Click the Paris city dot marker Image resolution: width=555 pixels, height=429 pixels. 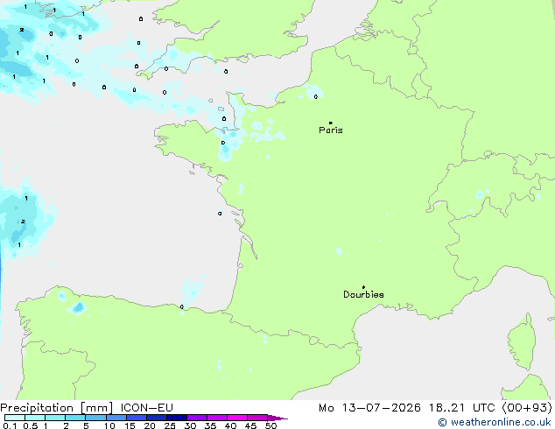tap(331, 123)
